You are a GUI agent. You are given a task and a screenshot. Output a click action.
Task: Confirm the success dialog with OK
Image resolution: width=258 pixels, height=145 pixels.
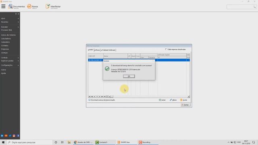(x=129, y=76)
